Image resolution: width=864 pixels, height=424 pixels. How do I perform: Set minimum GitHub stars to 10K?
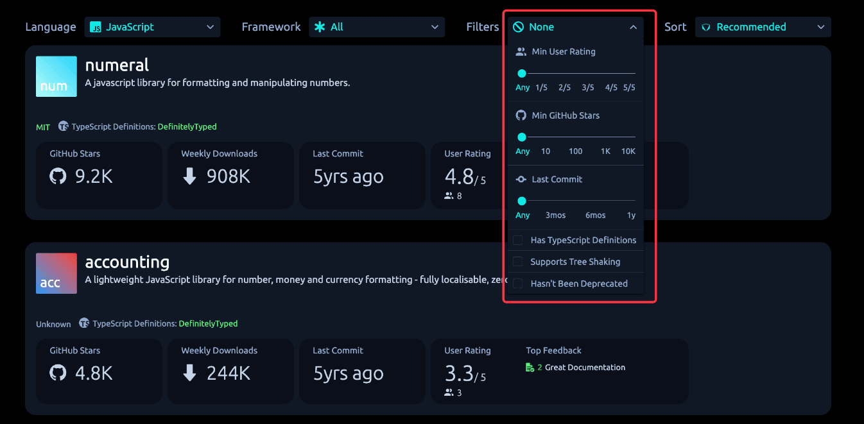pos(628,151)
